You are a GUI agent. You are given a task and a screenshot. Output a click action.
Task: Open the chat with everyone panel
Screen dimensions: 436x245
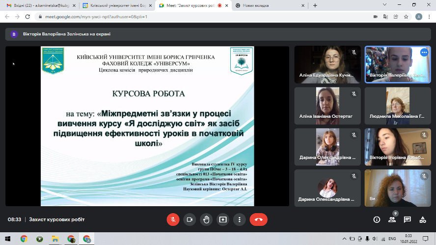tap(407, 219)
